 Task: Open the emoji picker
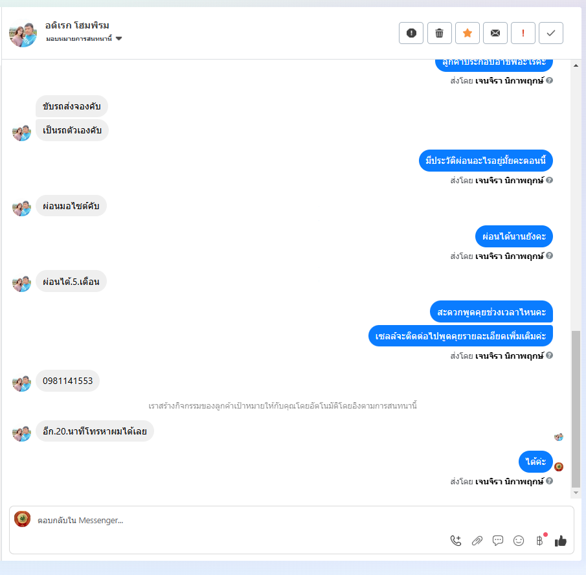coord(519,541)
